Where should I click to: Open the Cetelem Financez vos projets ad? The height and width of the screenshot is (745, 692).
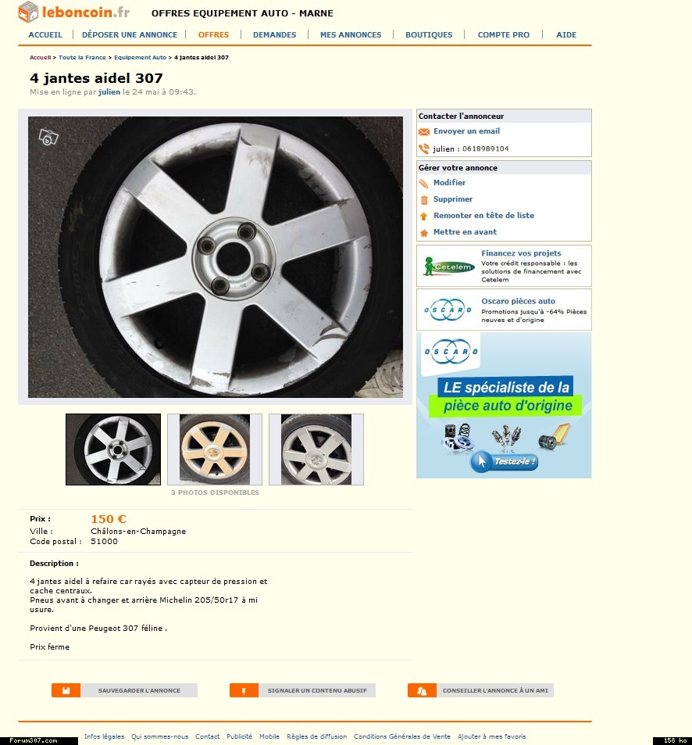pos(504,266)
